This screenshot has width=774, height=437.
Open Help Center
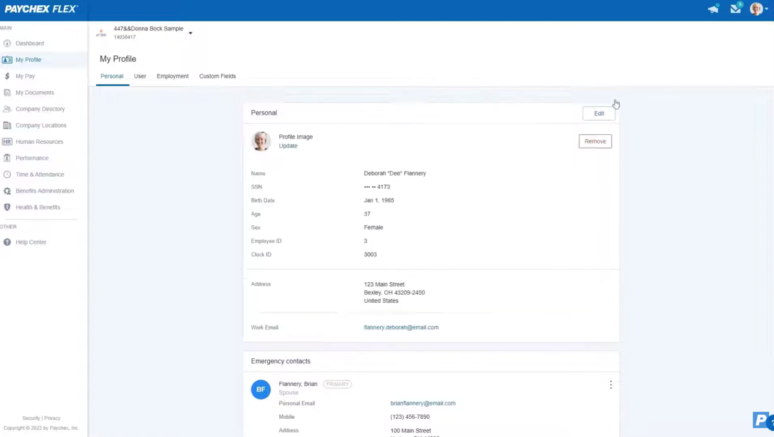31,242
